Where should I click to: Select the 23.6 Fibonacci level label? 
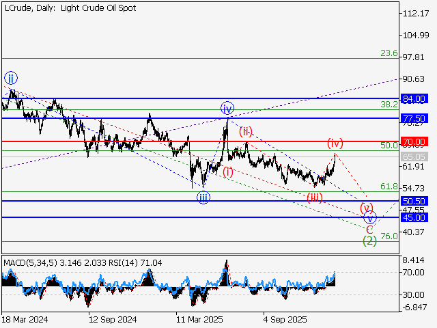click(389, 53)
